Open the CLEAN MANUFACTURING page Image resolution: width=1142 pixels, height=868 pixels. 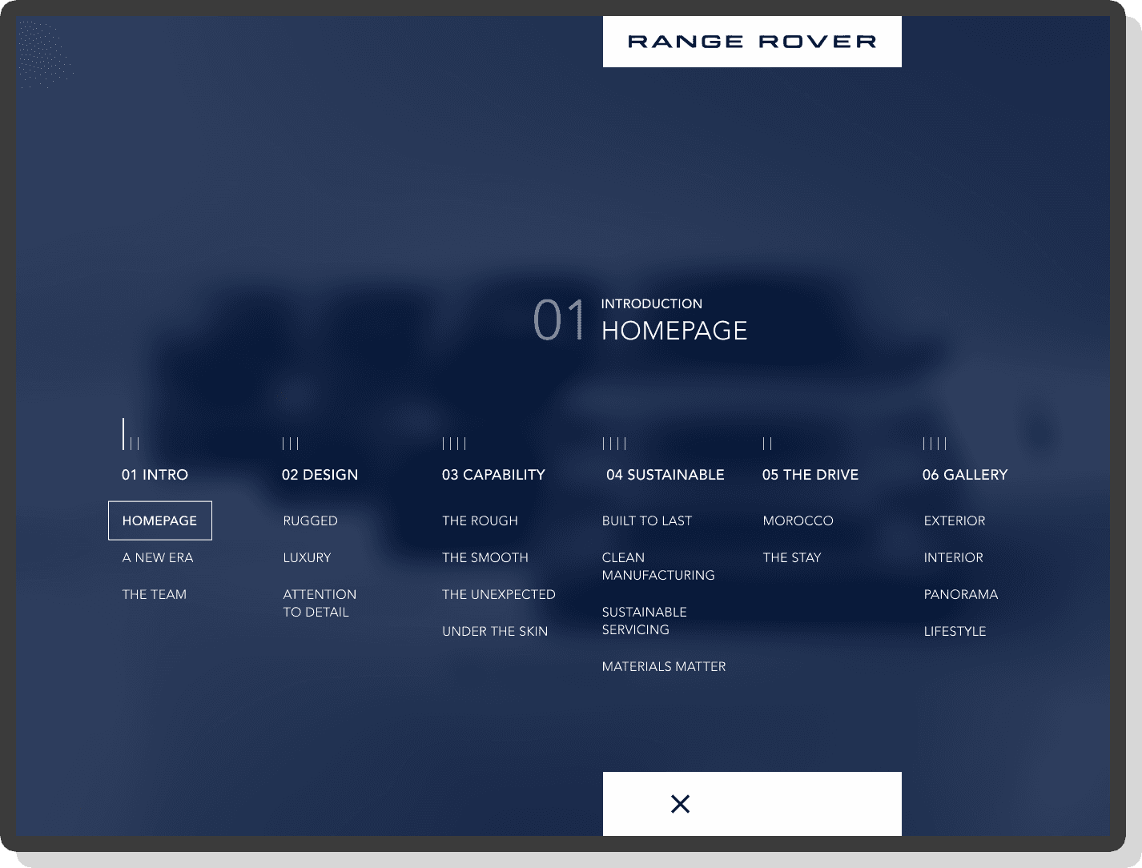(x=658, y=566)
